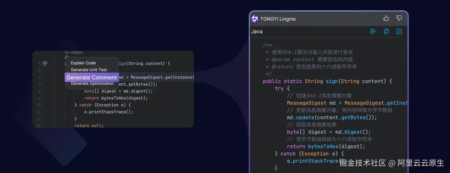Click 'public static String sign' in Lingma panel
This screenshot has width=450, height=173.
(301, 81)
